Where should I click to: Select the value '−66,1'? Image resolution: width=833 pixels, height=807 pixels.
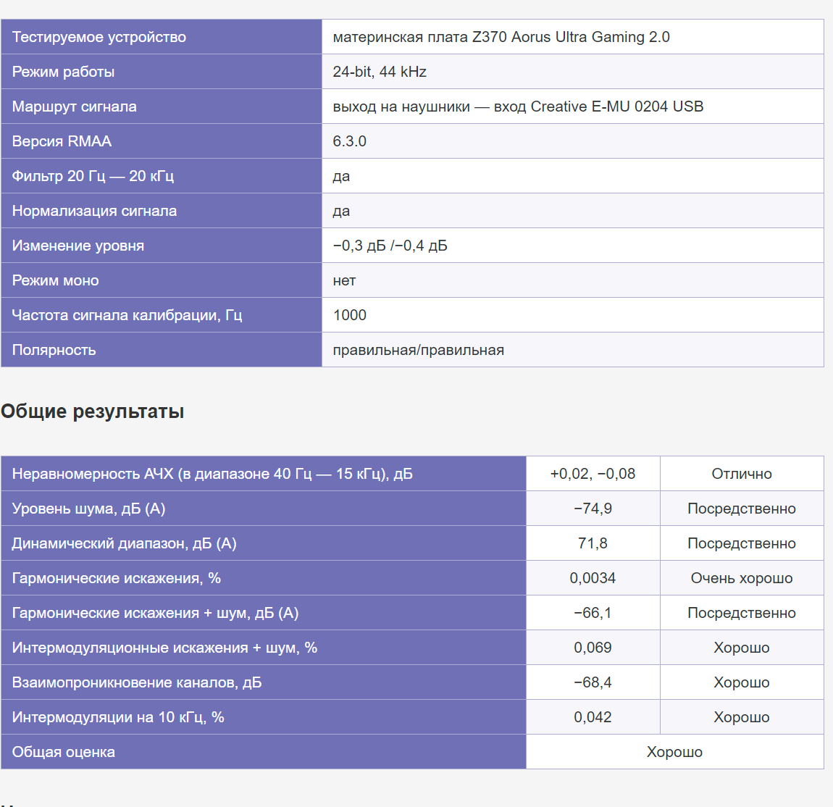(x=593, y=613)
